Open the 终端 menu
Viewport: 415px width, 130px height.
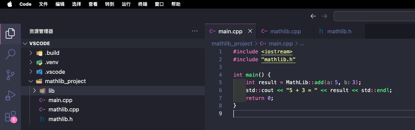point(143,4)
